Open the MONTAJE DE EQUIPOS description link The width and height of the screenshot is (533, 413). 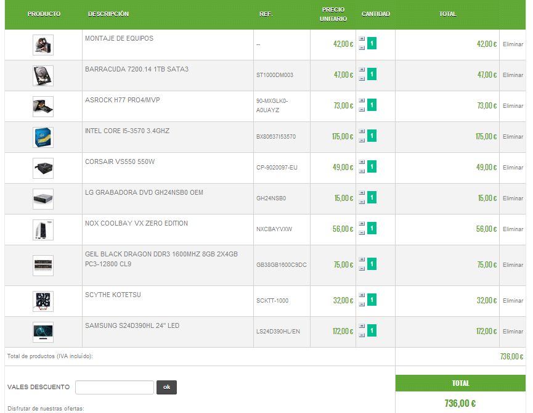coord(120,38)
